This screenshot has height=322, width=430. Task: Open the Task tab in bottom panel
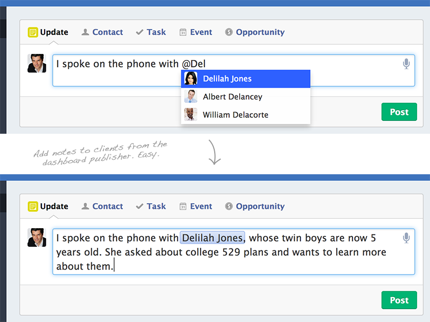pyautogui.click(x=151, y=206)
